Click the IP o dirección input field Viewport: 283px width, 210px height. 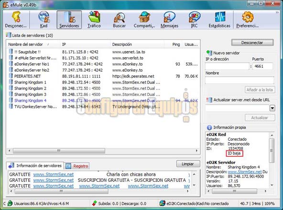click(227, 66)
